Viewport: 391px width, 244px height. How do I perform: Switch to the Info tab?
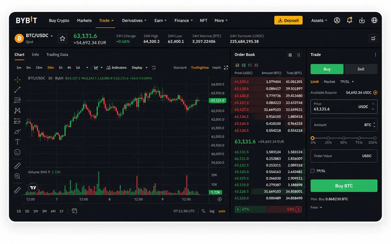tap(36, 55)
